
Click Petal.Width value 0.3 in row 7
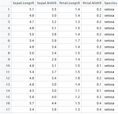pos(99,47)
